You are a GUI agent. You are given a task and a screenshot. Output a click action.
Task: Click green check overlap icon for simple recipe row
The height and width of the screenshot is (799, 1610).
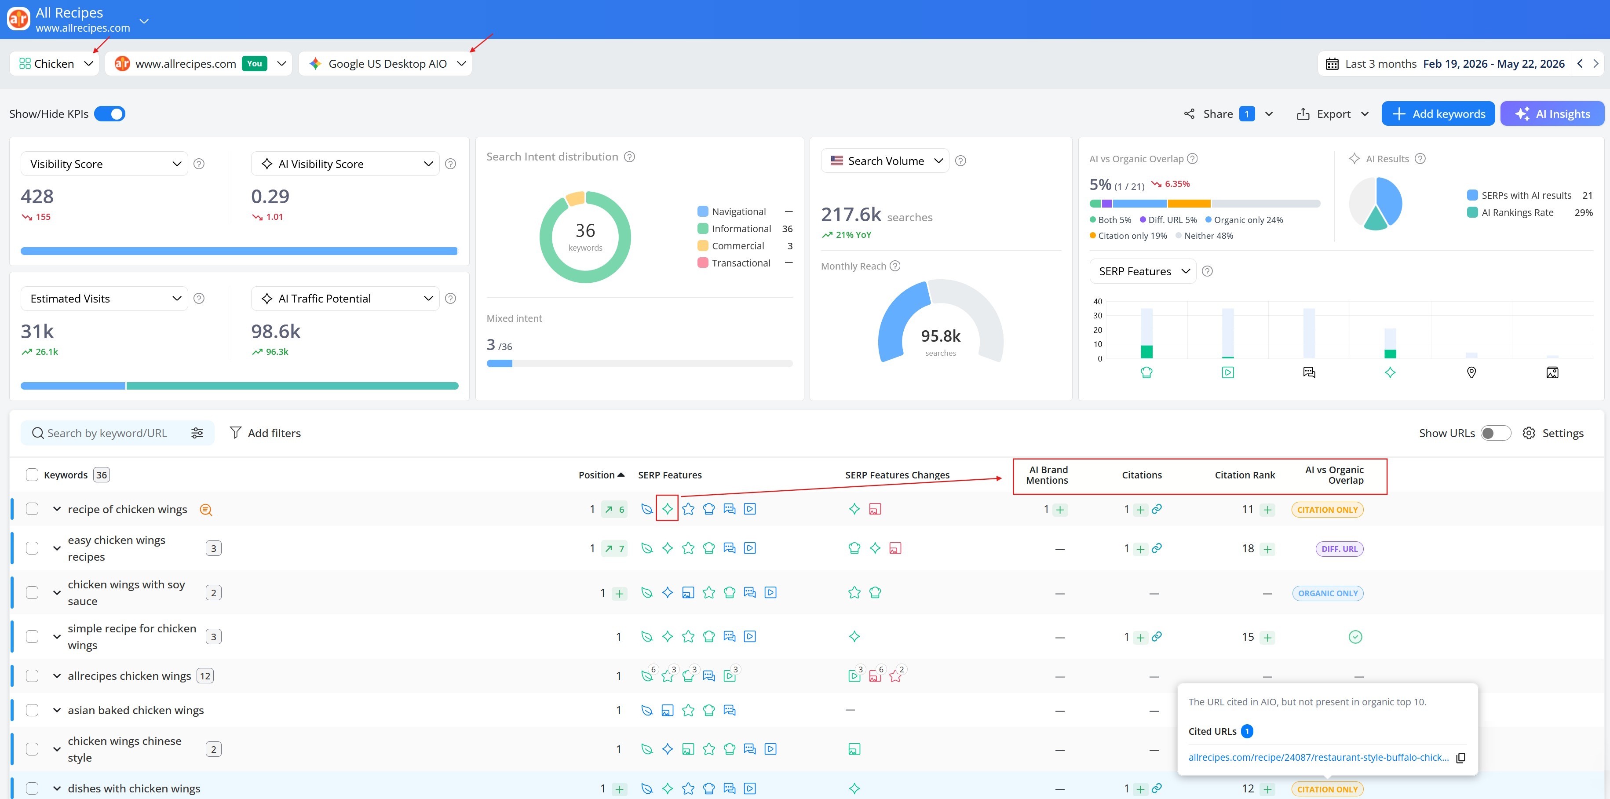tap(1355, 637)
